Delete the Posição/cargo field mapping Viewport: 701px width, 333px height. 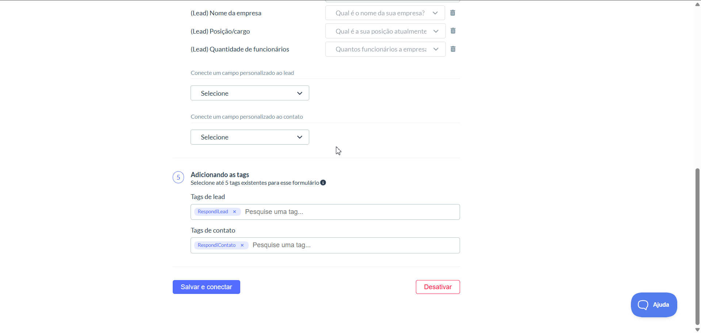pyautogui.click(x=453, y=31)
